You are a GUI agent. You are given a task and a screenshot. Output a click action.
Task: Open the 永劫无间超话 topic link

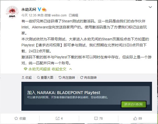39,69
